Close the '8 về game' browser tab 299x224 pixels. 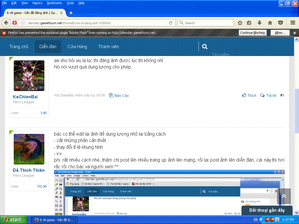61,13
